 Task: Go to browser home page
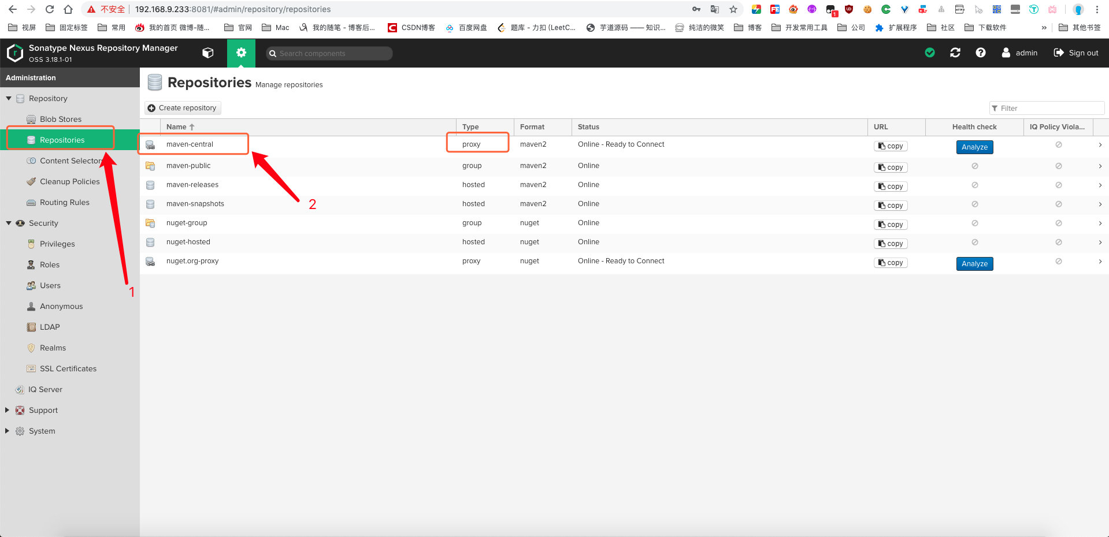pyautogui.click(x=68, y=9)
